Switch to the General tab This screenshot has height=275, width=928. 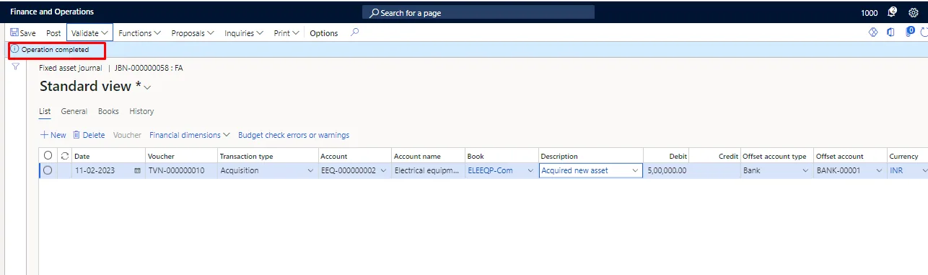[x=74, y=111]
